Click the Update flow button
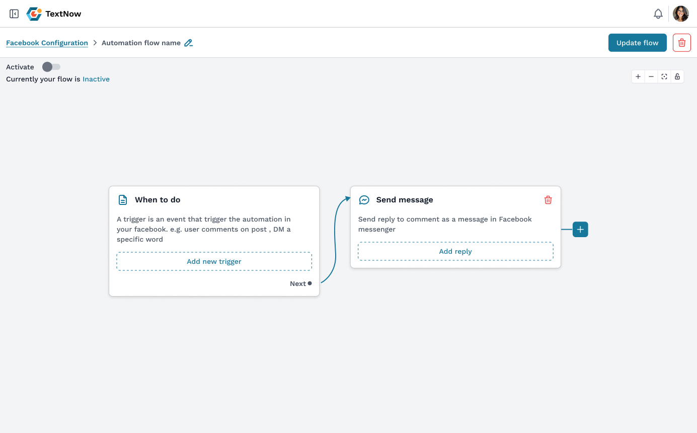Image resolution: width=697 pixels, height=433 pixels. pyautogui.click(x=637, y=43)
